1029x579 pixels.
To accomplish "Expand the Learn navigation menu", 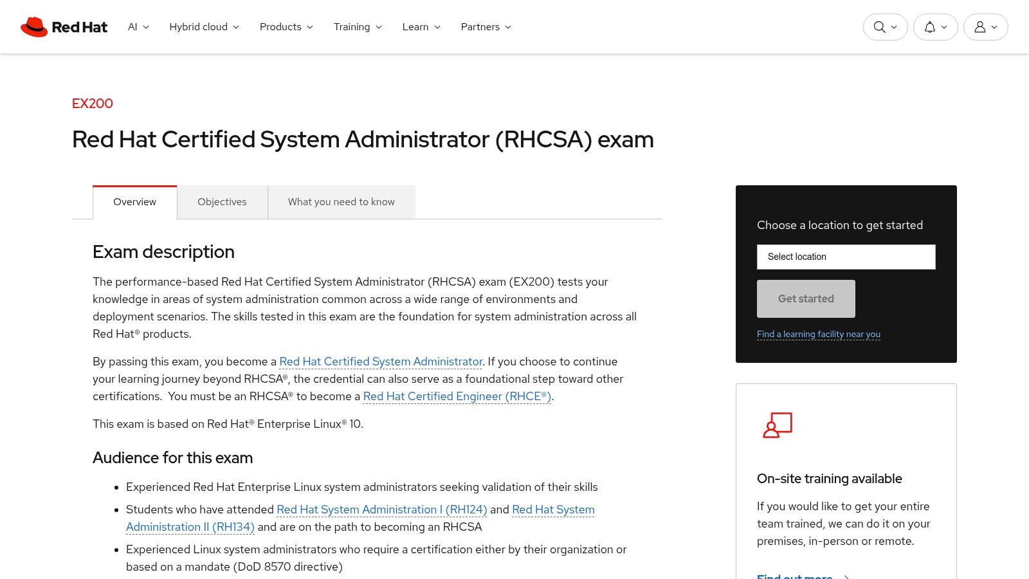I will tap(421, 27).
